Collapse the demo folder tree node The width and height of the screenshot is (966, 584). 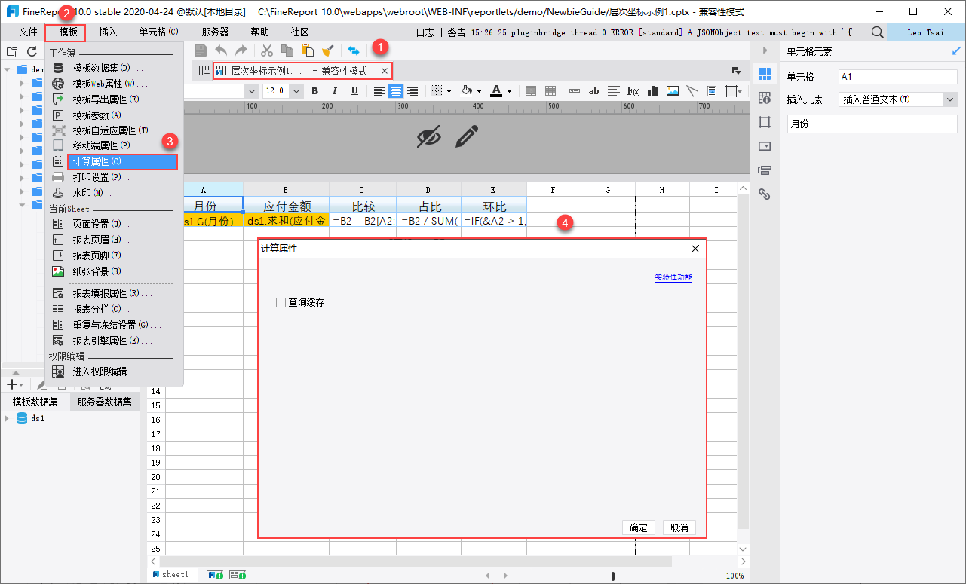(7, 69)
